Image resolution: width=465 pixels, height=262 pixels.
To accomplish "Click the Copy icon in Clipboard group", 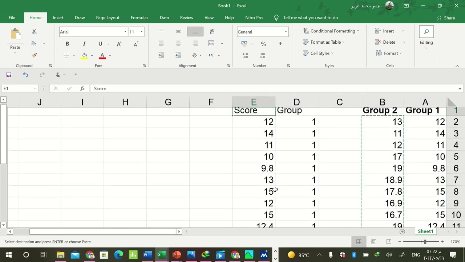I will point(33,44).
